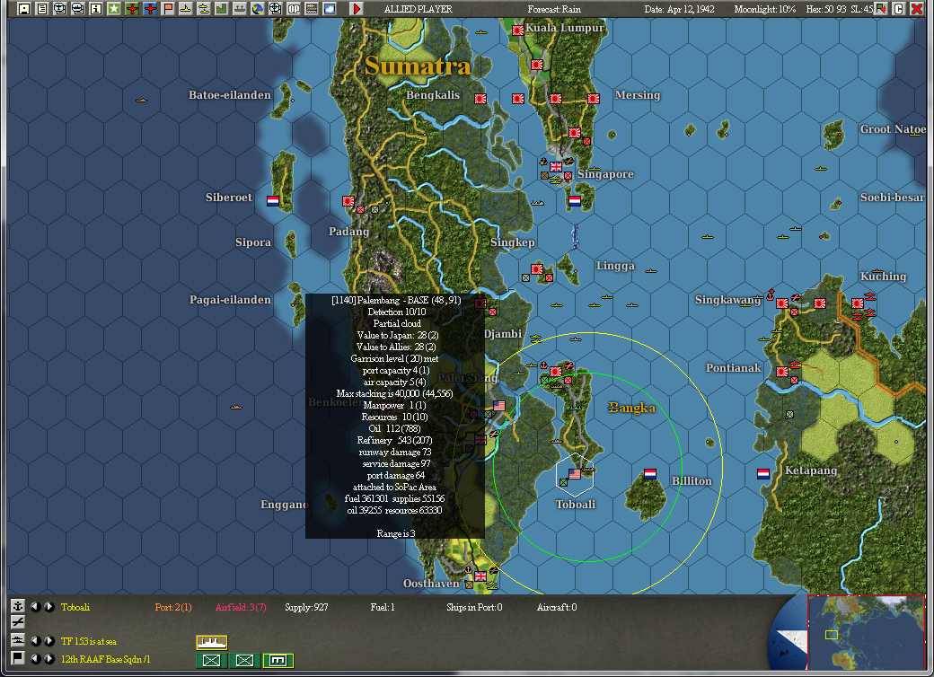Click the cloud weather toolbar icon

pos(329,8)
